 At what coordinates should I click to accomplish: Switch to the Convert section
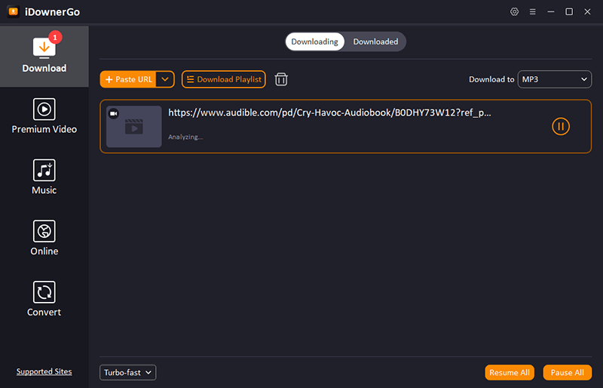pos(44,300)
